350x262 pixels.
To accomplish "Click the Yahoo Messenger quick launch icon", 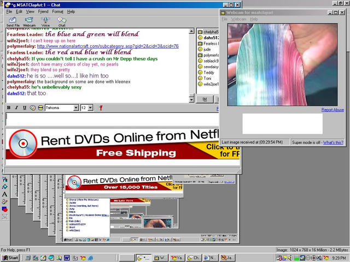I will pos(83,258).
